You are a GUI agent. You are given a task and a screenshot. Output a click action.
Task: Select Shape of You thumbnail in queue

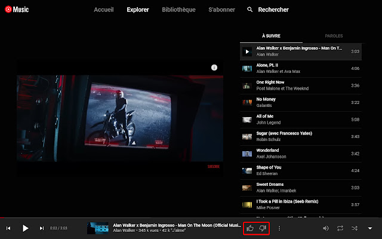tap(247, 170)
